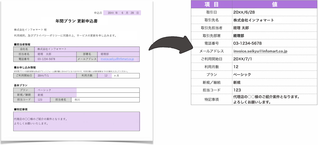Viewport: 318px width, 145px height.
Task: Click the ご利用開始日 field showing 20XX/7/1
Action: point(55,76)
